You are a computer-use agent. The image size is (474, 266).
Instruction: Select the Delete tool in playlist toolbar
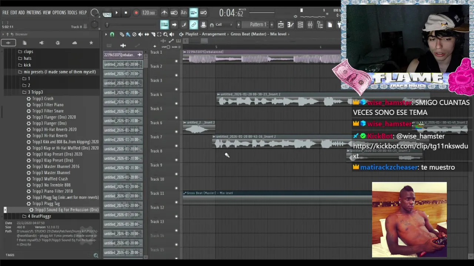click(134, 34)
